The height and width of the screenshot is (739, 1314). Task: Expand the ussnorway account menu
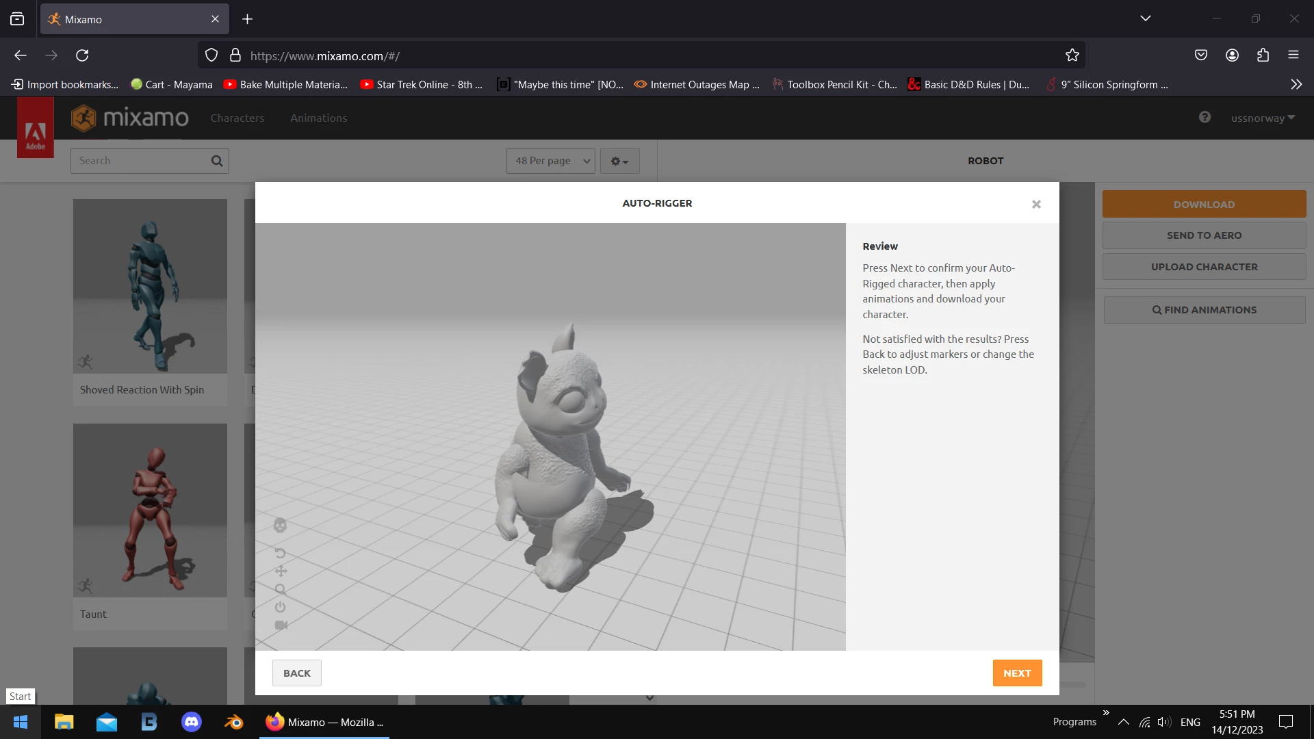pos(1263,118)
